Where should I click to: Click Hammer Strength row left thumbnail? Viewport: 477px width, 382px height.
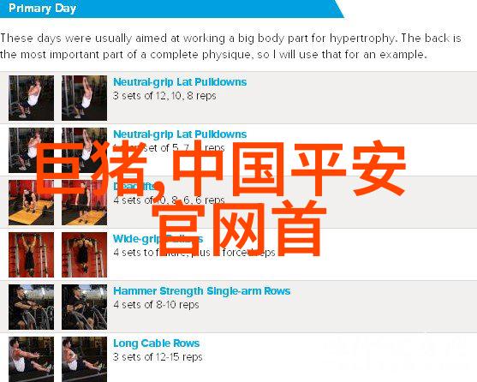click(x=32, y=307)
